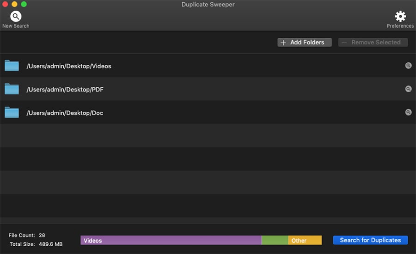This screenshot has width=416, height=254.
Task: Start Search for Duplicates
Action: [370, 240]
